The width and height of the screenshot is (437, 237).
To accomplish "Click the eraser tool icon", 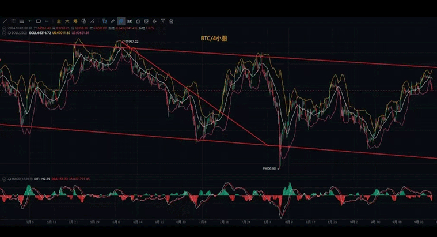I will click(x=113, y=21).
